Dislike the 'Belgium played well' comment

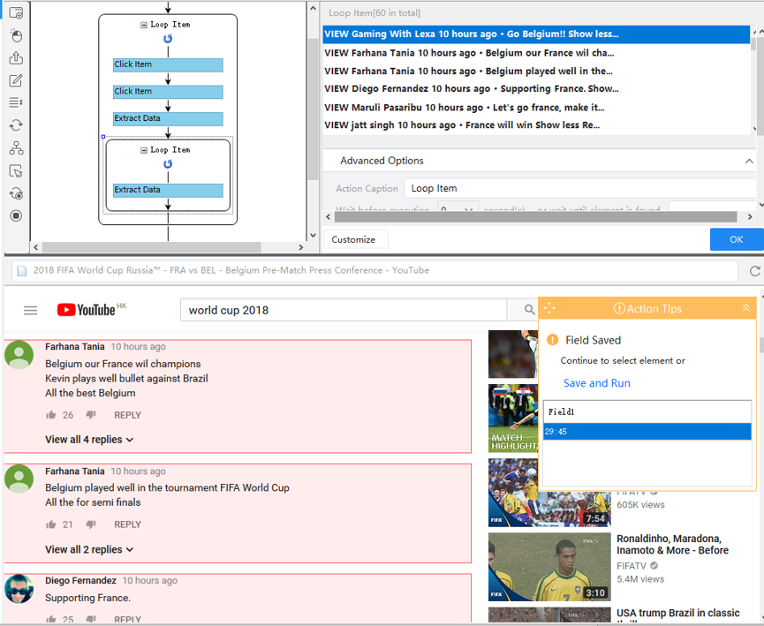click(91, 524)
